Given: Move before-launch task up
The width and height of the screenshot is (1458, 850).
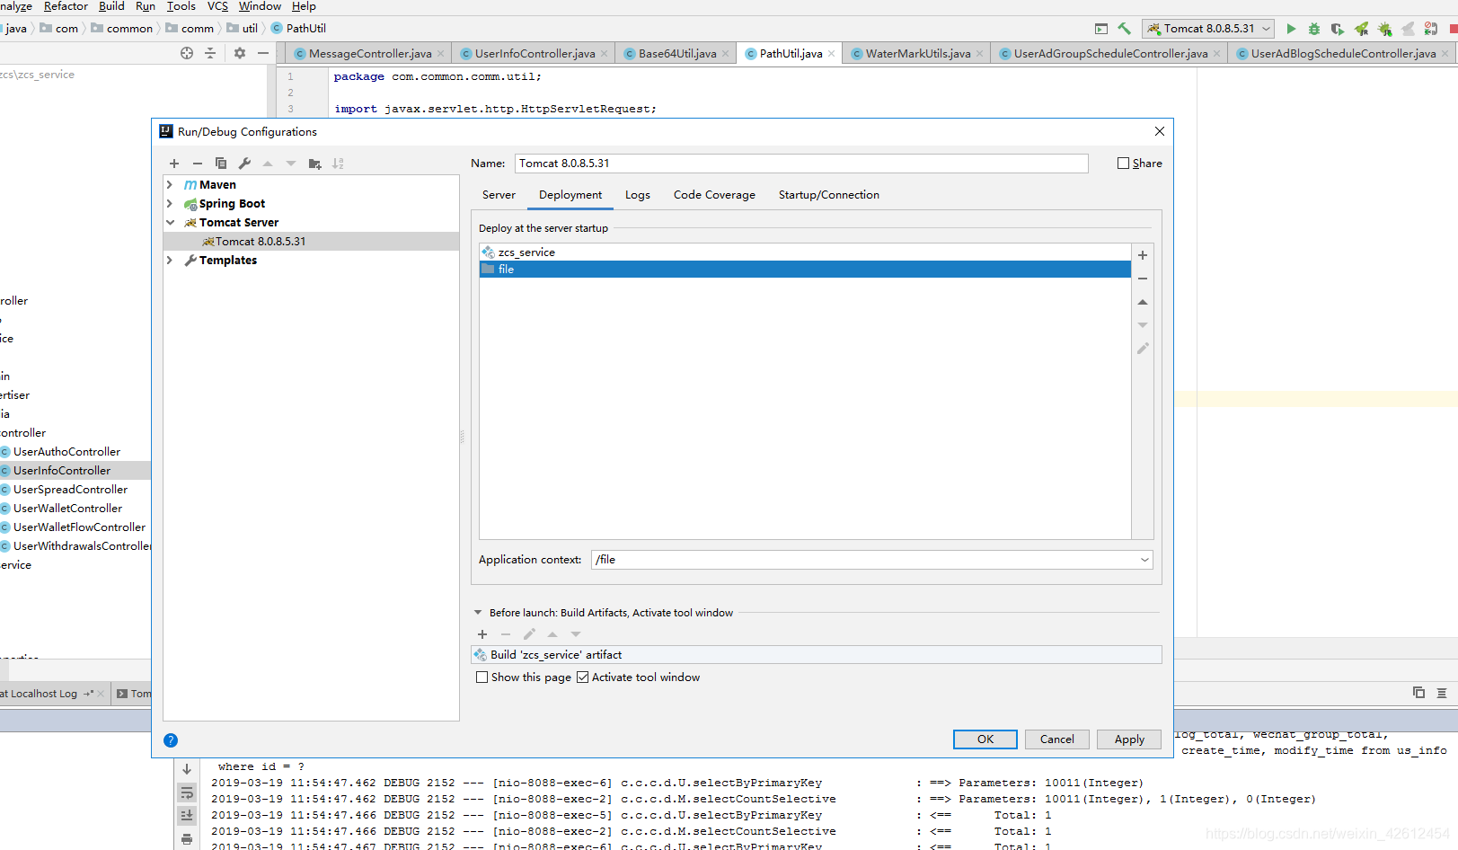Looking at the screenshot, I should point(552,634).
